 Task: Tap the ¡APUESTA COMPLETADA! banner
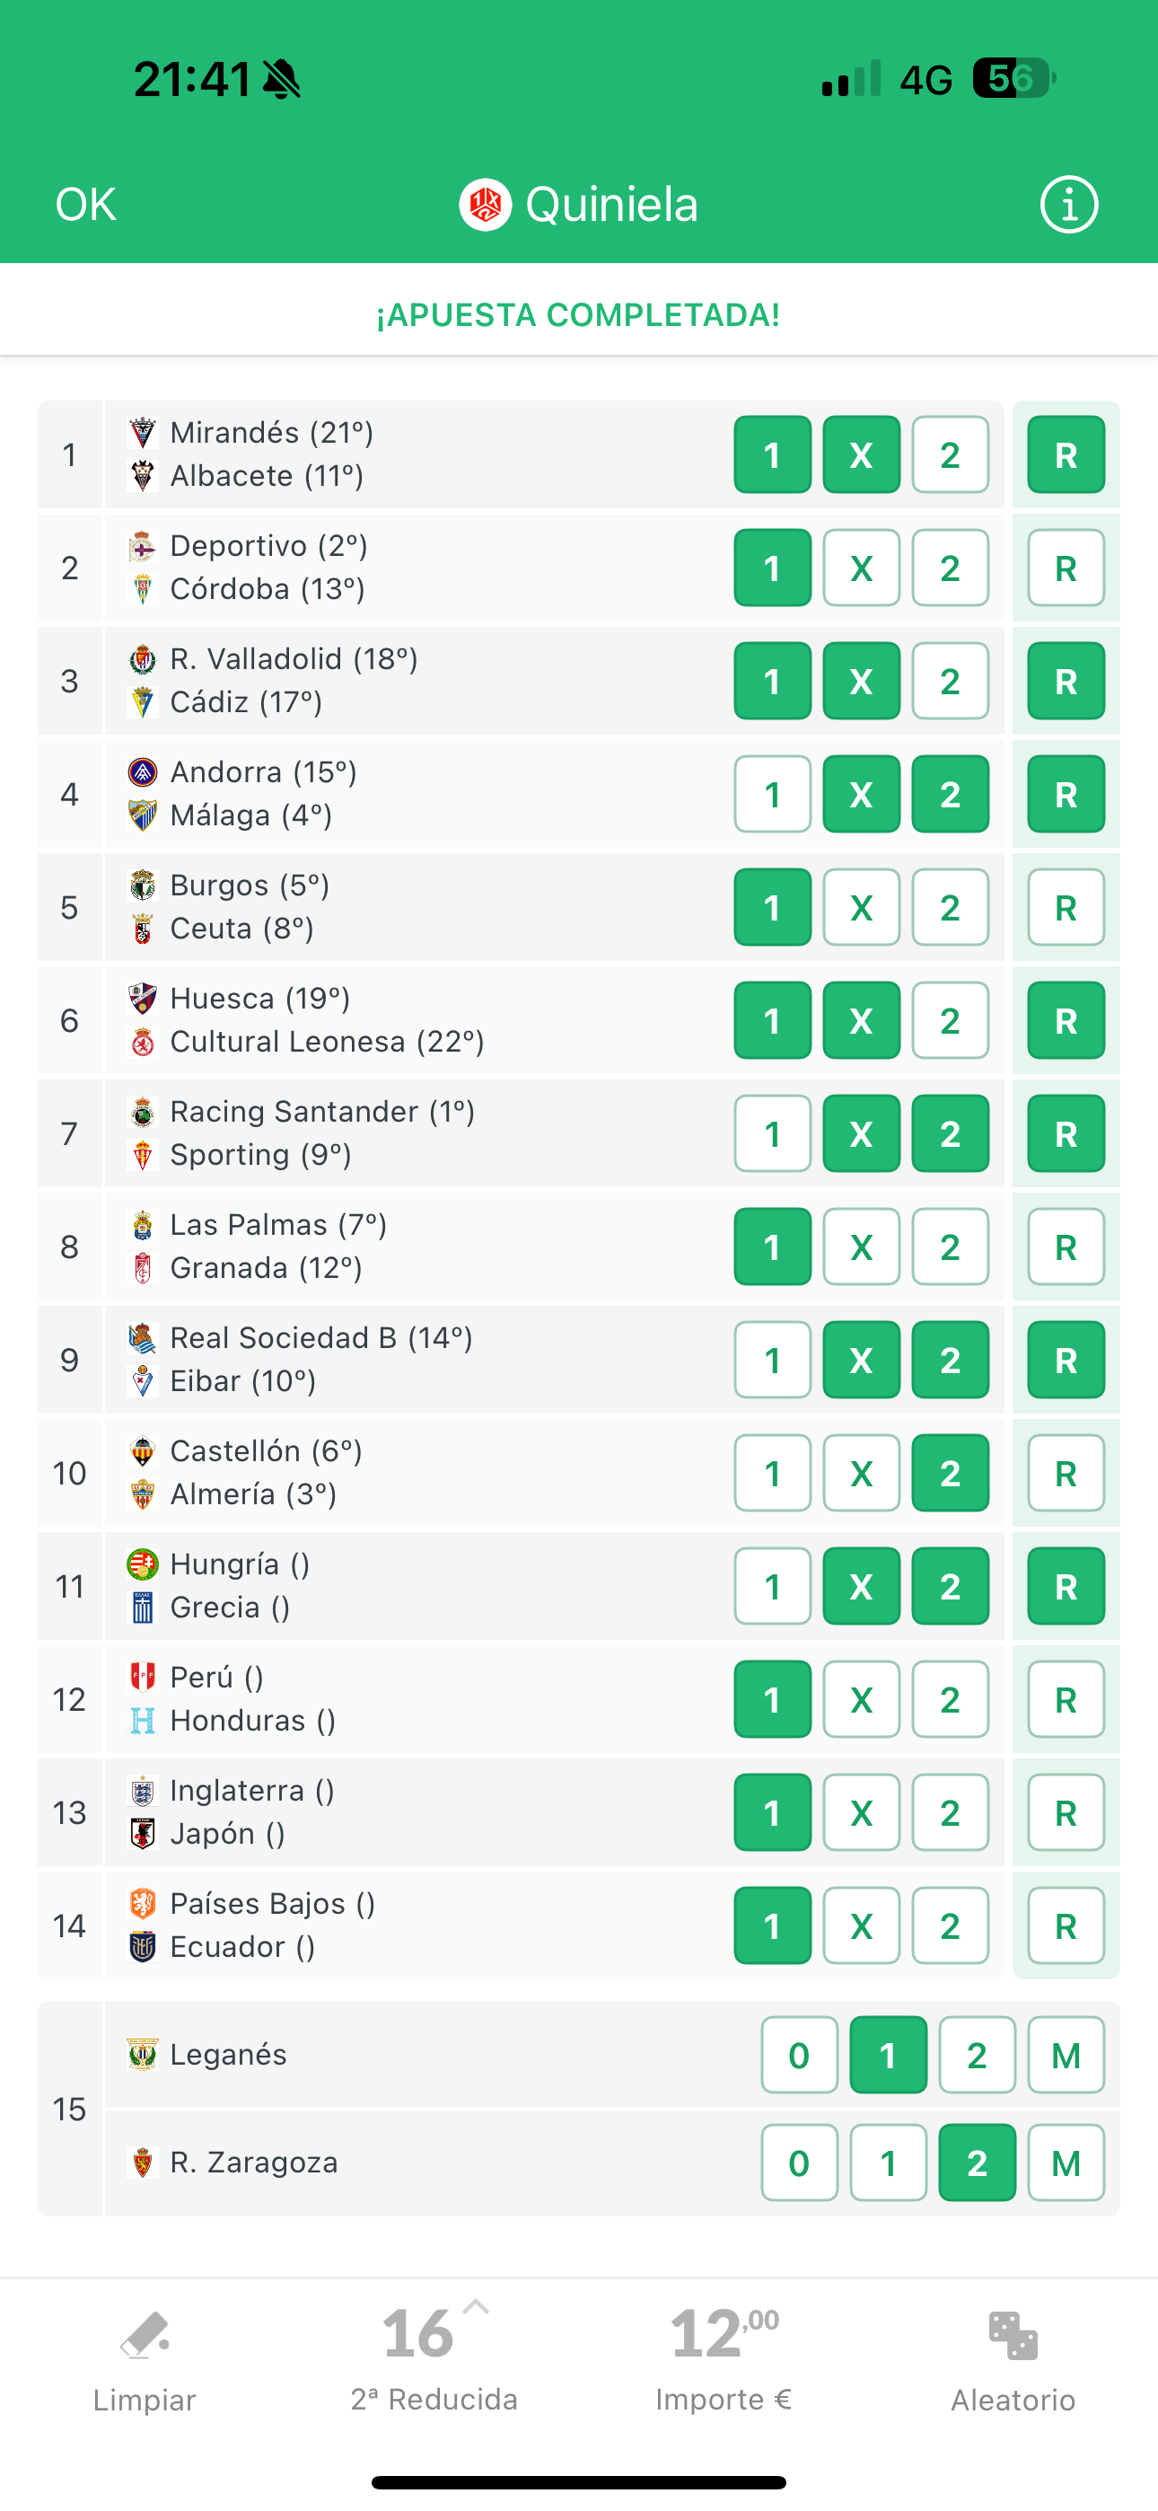[x=579, y=315]
